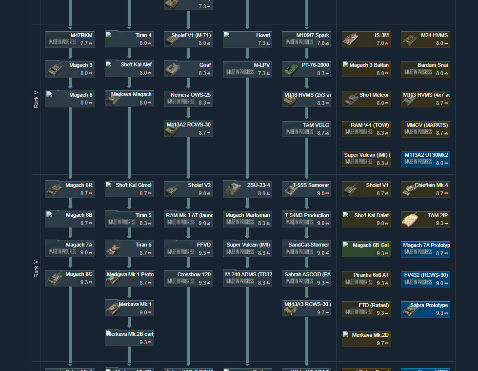Screen dimensions: 478x371
Task: Select the T-54M3 Production card
Action: 307,219
